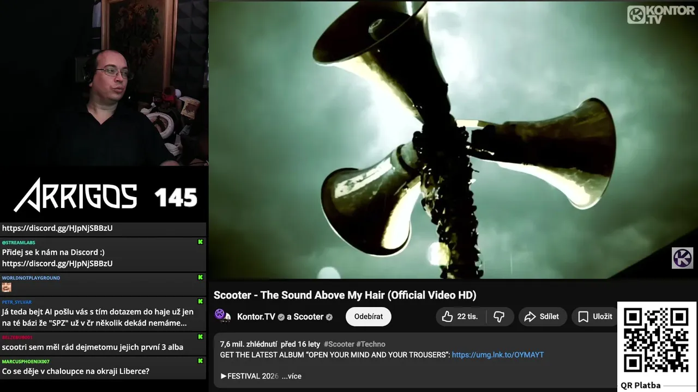This screenshot has width=698, height=392.
Task: Like the video with thumbs up
Action: [x=461, y=316]
